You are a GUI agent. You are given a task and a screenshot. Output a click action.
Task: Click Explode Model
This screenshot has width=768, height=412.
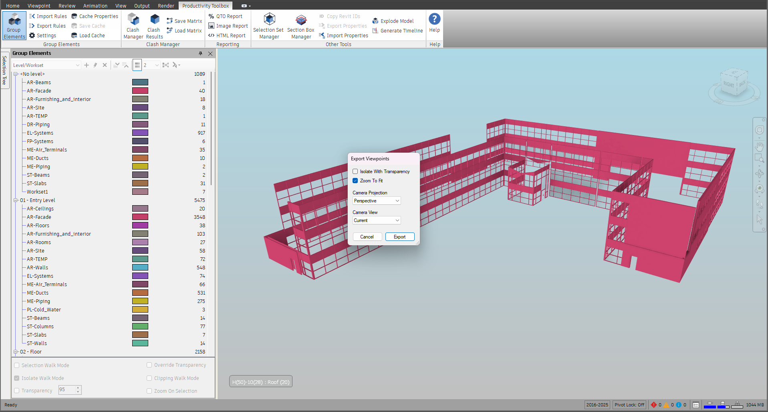[393, 21]
